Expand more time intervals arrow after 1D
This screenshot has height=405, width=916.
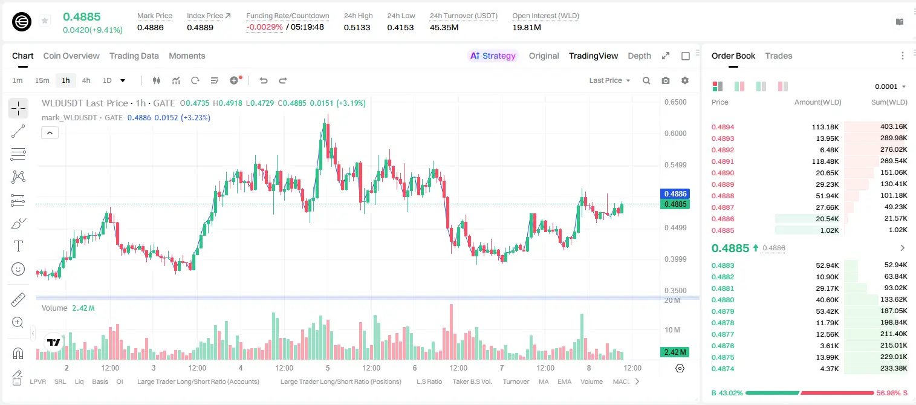(123, 80)
